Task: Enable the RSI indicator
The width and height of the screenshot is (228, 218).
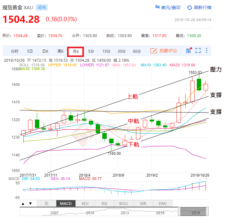Action: pyautogui.click(x=104, y=204)
